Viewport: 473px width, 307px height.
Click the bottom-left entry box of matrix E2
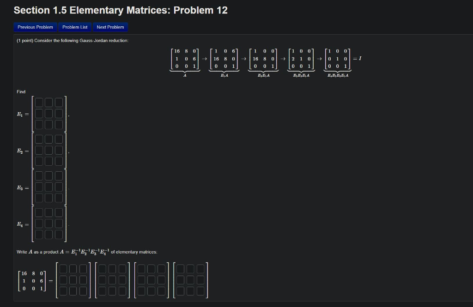[39, 161]
